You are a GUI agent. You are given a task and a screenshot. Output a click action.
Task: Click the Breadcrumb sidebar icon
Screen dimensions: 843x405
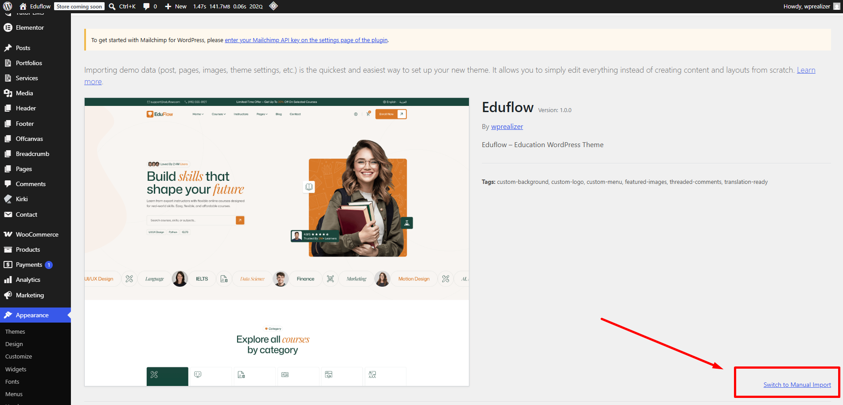pyautogui.click(x=8, y=154)
